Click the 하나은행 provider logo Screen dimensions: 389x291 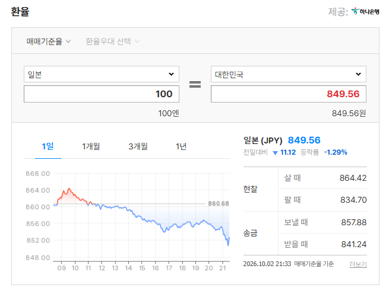click(x=365, y=11)
